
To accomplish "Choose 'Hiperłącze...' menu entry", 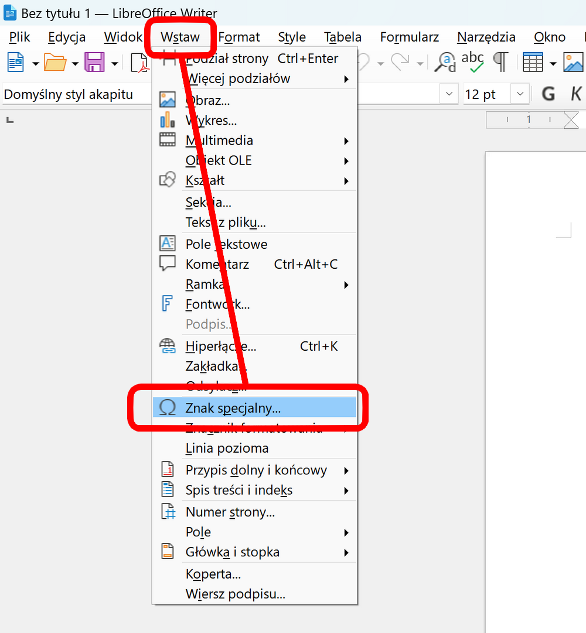I will coord(254,347).
